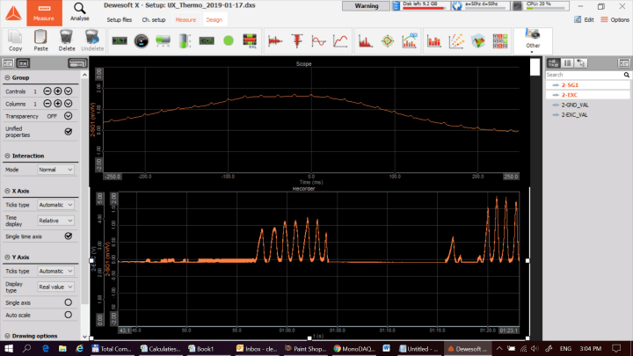Open the Other widgets button
This screenshot has width=633, height=356.
coord(533,40)
